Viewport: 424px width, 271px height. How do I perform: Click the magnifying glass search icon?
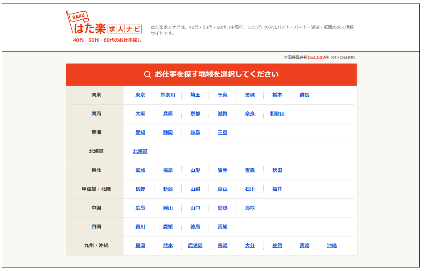(x=148, y=74)
